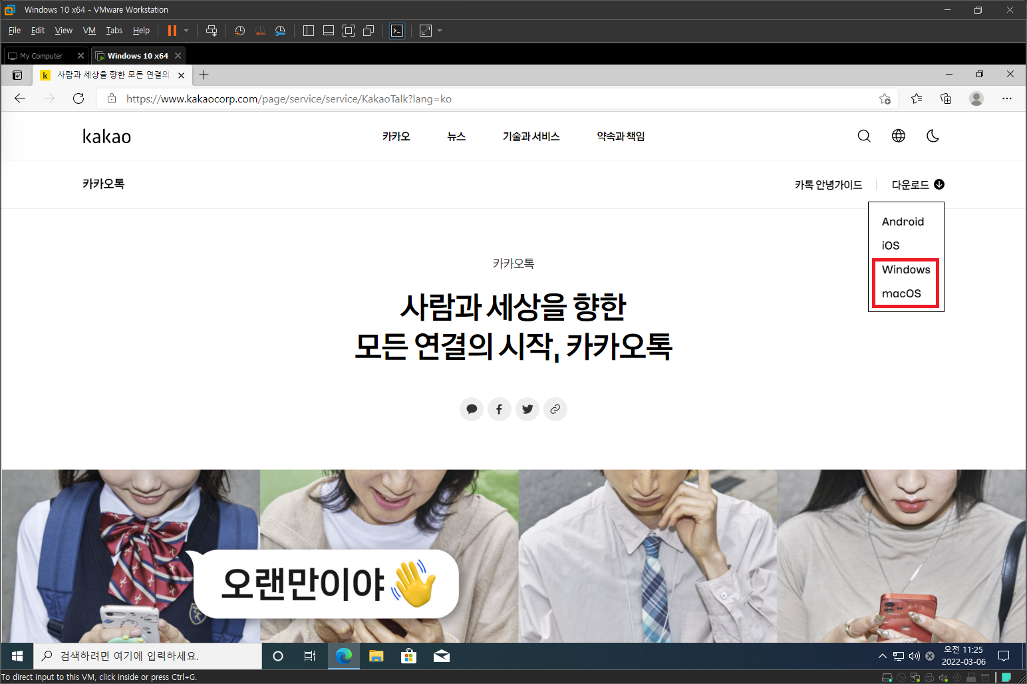
Task: Click the URL address bar
Action: click(498, 98)
